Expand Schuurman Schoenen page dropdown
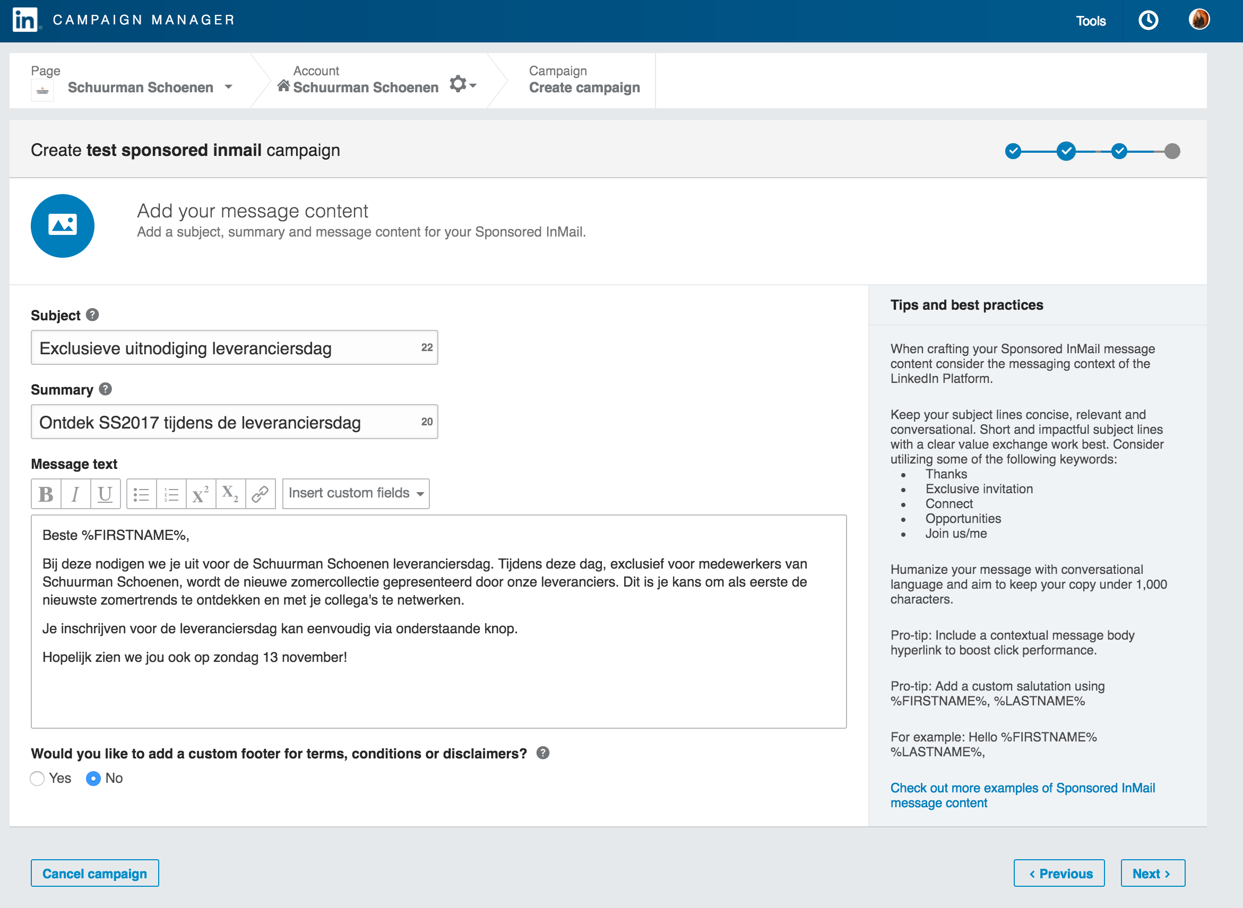 coord(228,88)
